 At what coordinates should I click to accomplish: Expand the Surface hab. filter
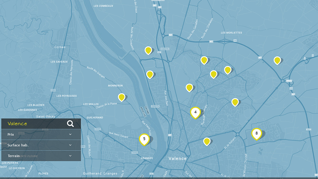point(41,145)
